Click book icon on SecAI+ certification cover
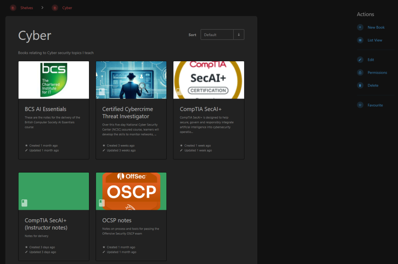 pyautogui.click(x=179, y=91)
